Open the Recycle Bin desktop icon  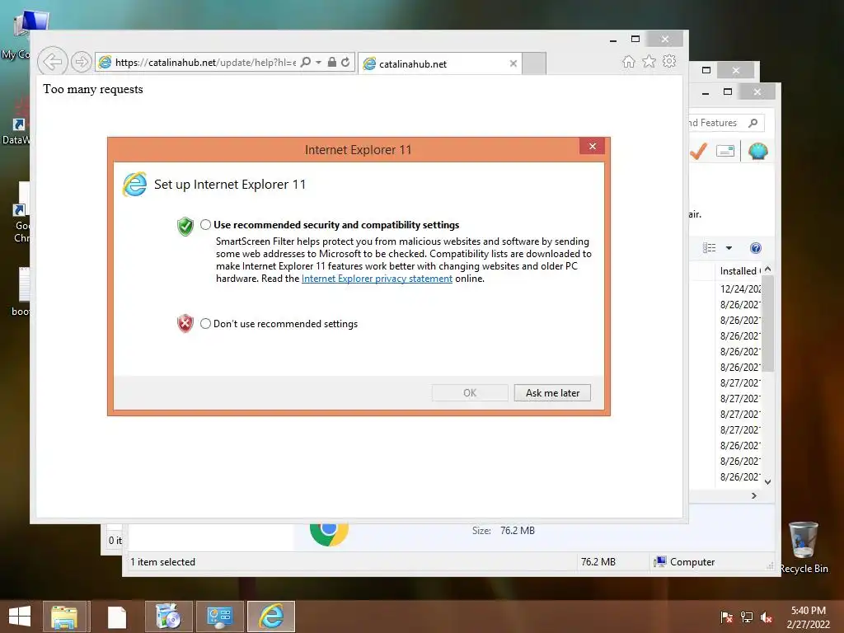click(x=804, y=546)
